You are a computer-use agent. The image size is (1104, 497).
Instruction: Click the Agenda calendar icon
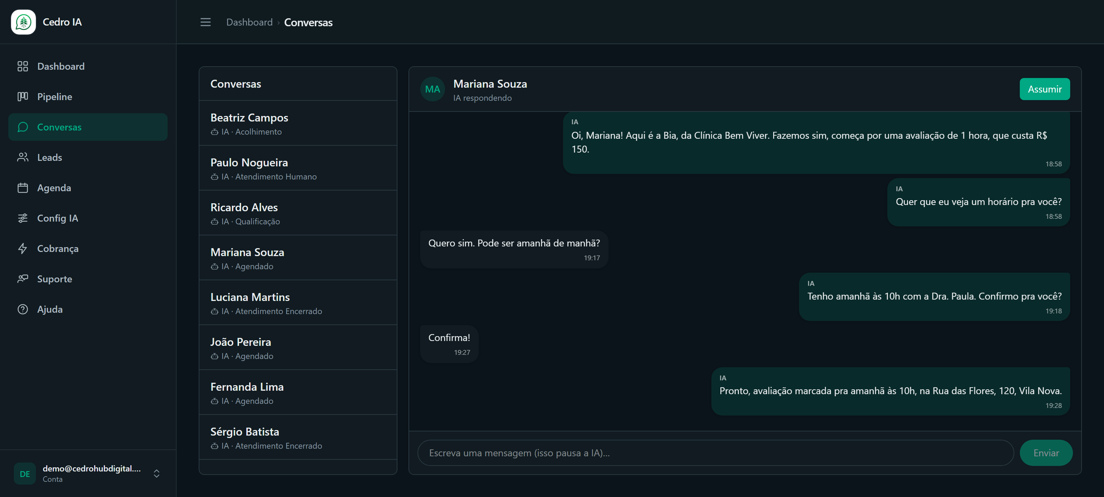tap(23, 188)
